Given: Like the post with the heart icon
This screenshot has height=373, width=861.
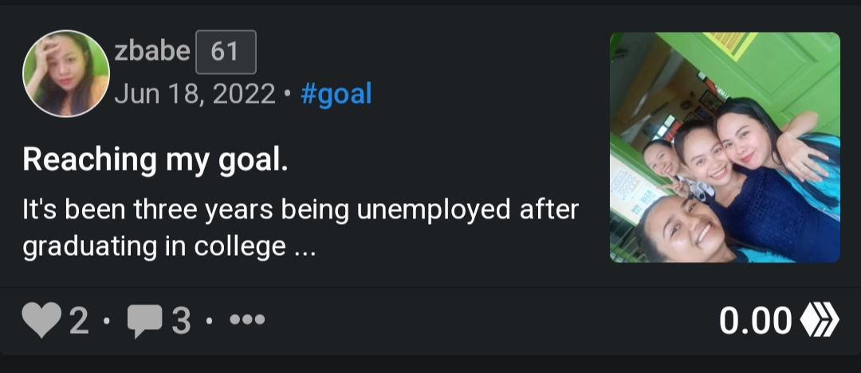Looking at the screenshot, I should click(41, 321).
